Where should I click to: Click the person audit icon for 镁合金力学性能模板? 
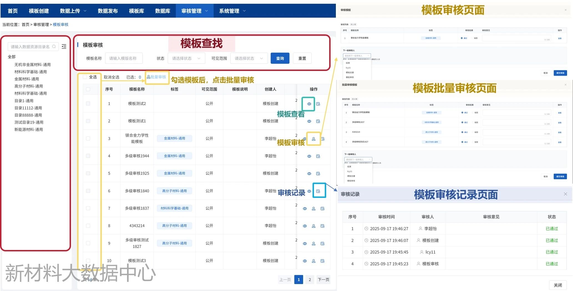tap(313, 139)
